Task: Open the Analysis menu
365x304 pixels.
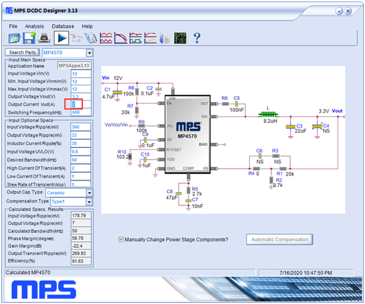Action: [x=35, y=26]
